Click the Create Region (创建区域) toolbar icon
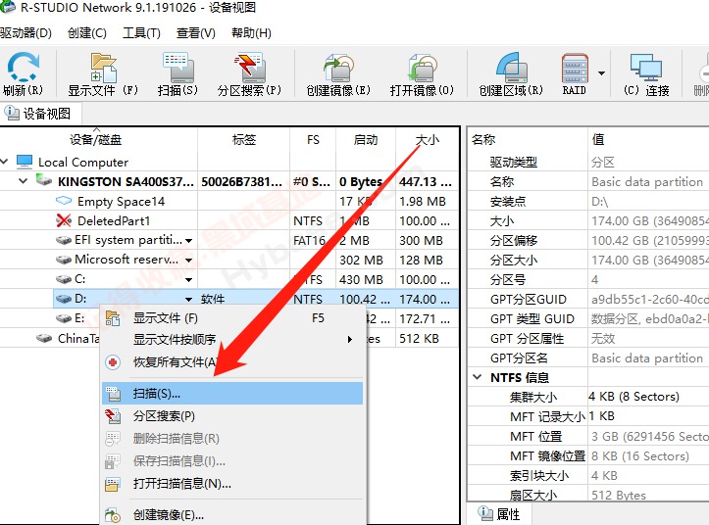Image resolution: width=709 pixels, height=525 pixels. click(x=510, y=72)
